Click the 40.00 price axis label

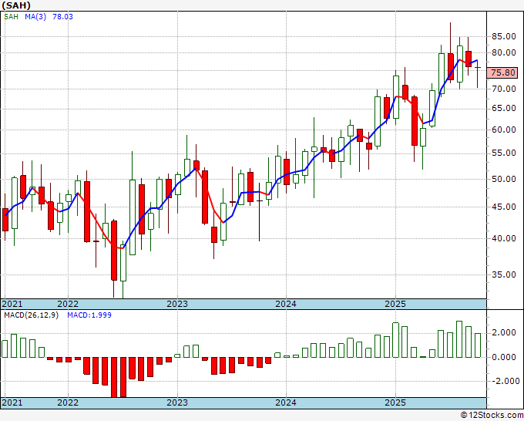point(504,238)
